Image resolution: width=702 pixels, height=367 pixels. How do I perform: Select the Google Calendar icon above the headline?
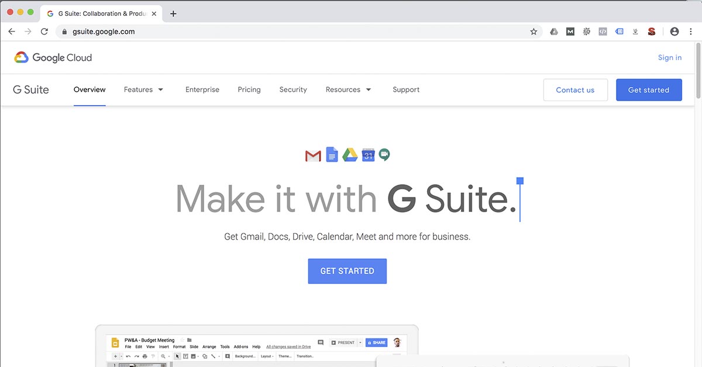pyautogui.click(x=368, y=155)
